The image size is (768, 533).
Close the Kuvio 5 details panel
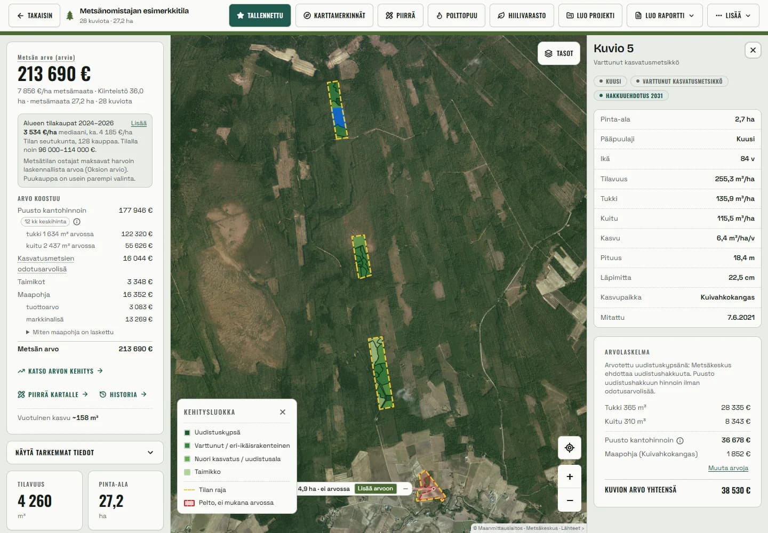point(753,50)
